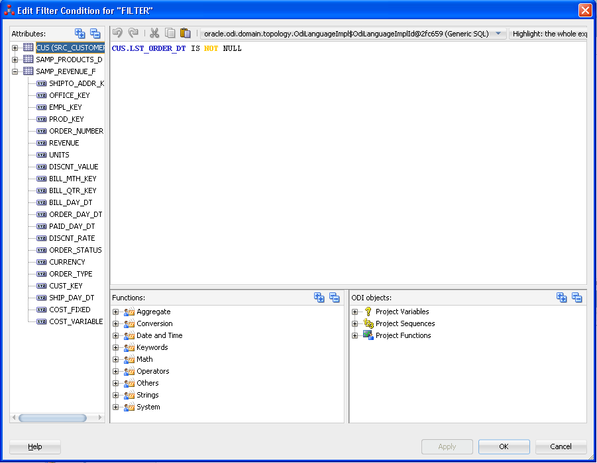Collapse all in ODI objects panel

click(x=577, y=297)
